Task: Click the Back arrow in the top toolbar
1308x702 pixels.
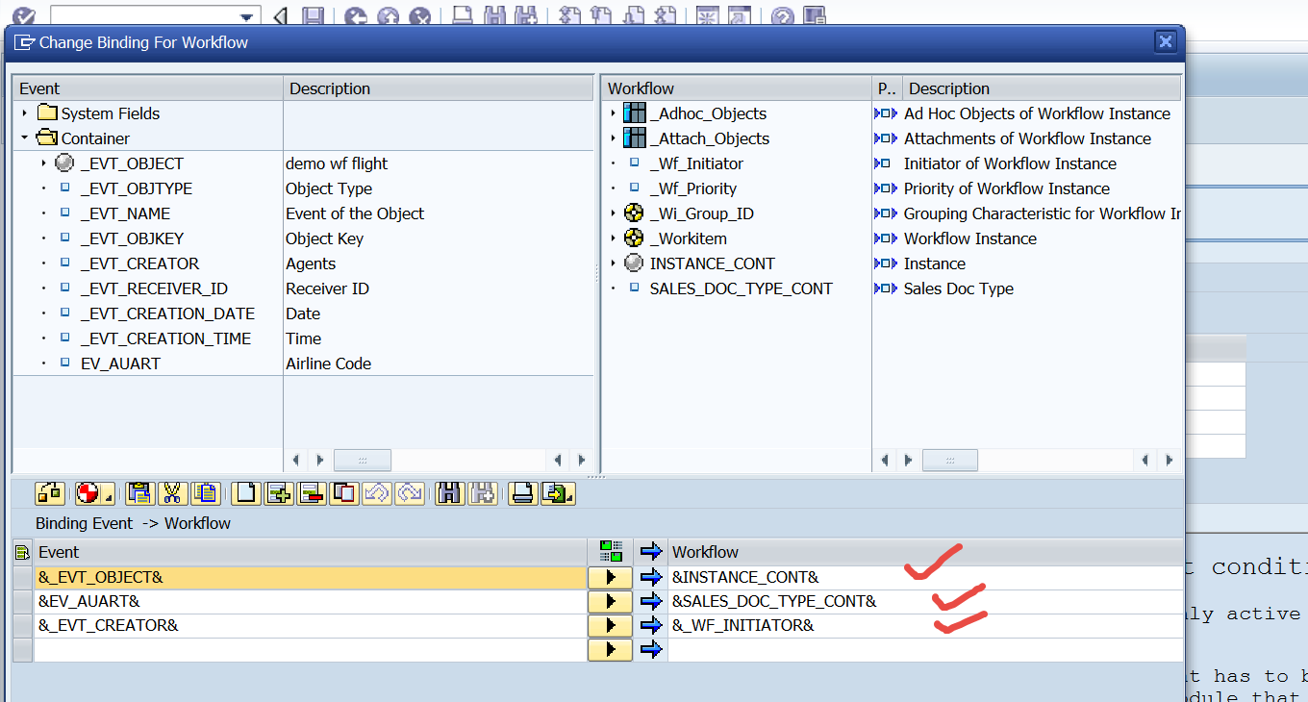Action: (282, 14)
